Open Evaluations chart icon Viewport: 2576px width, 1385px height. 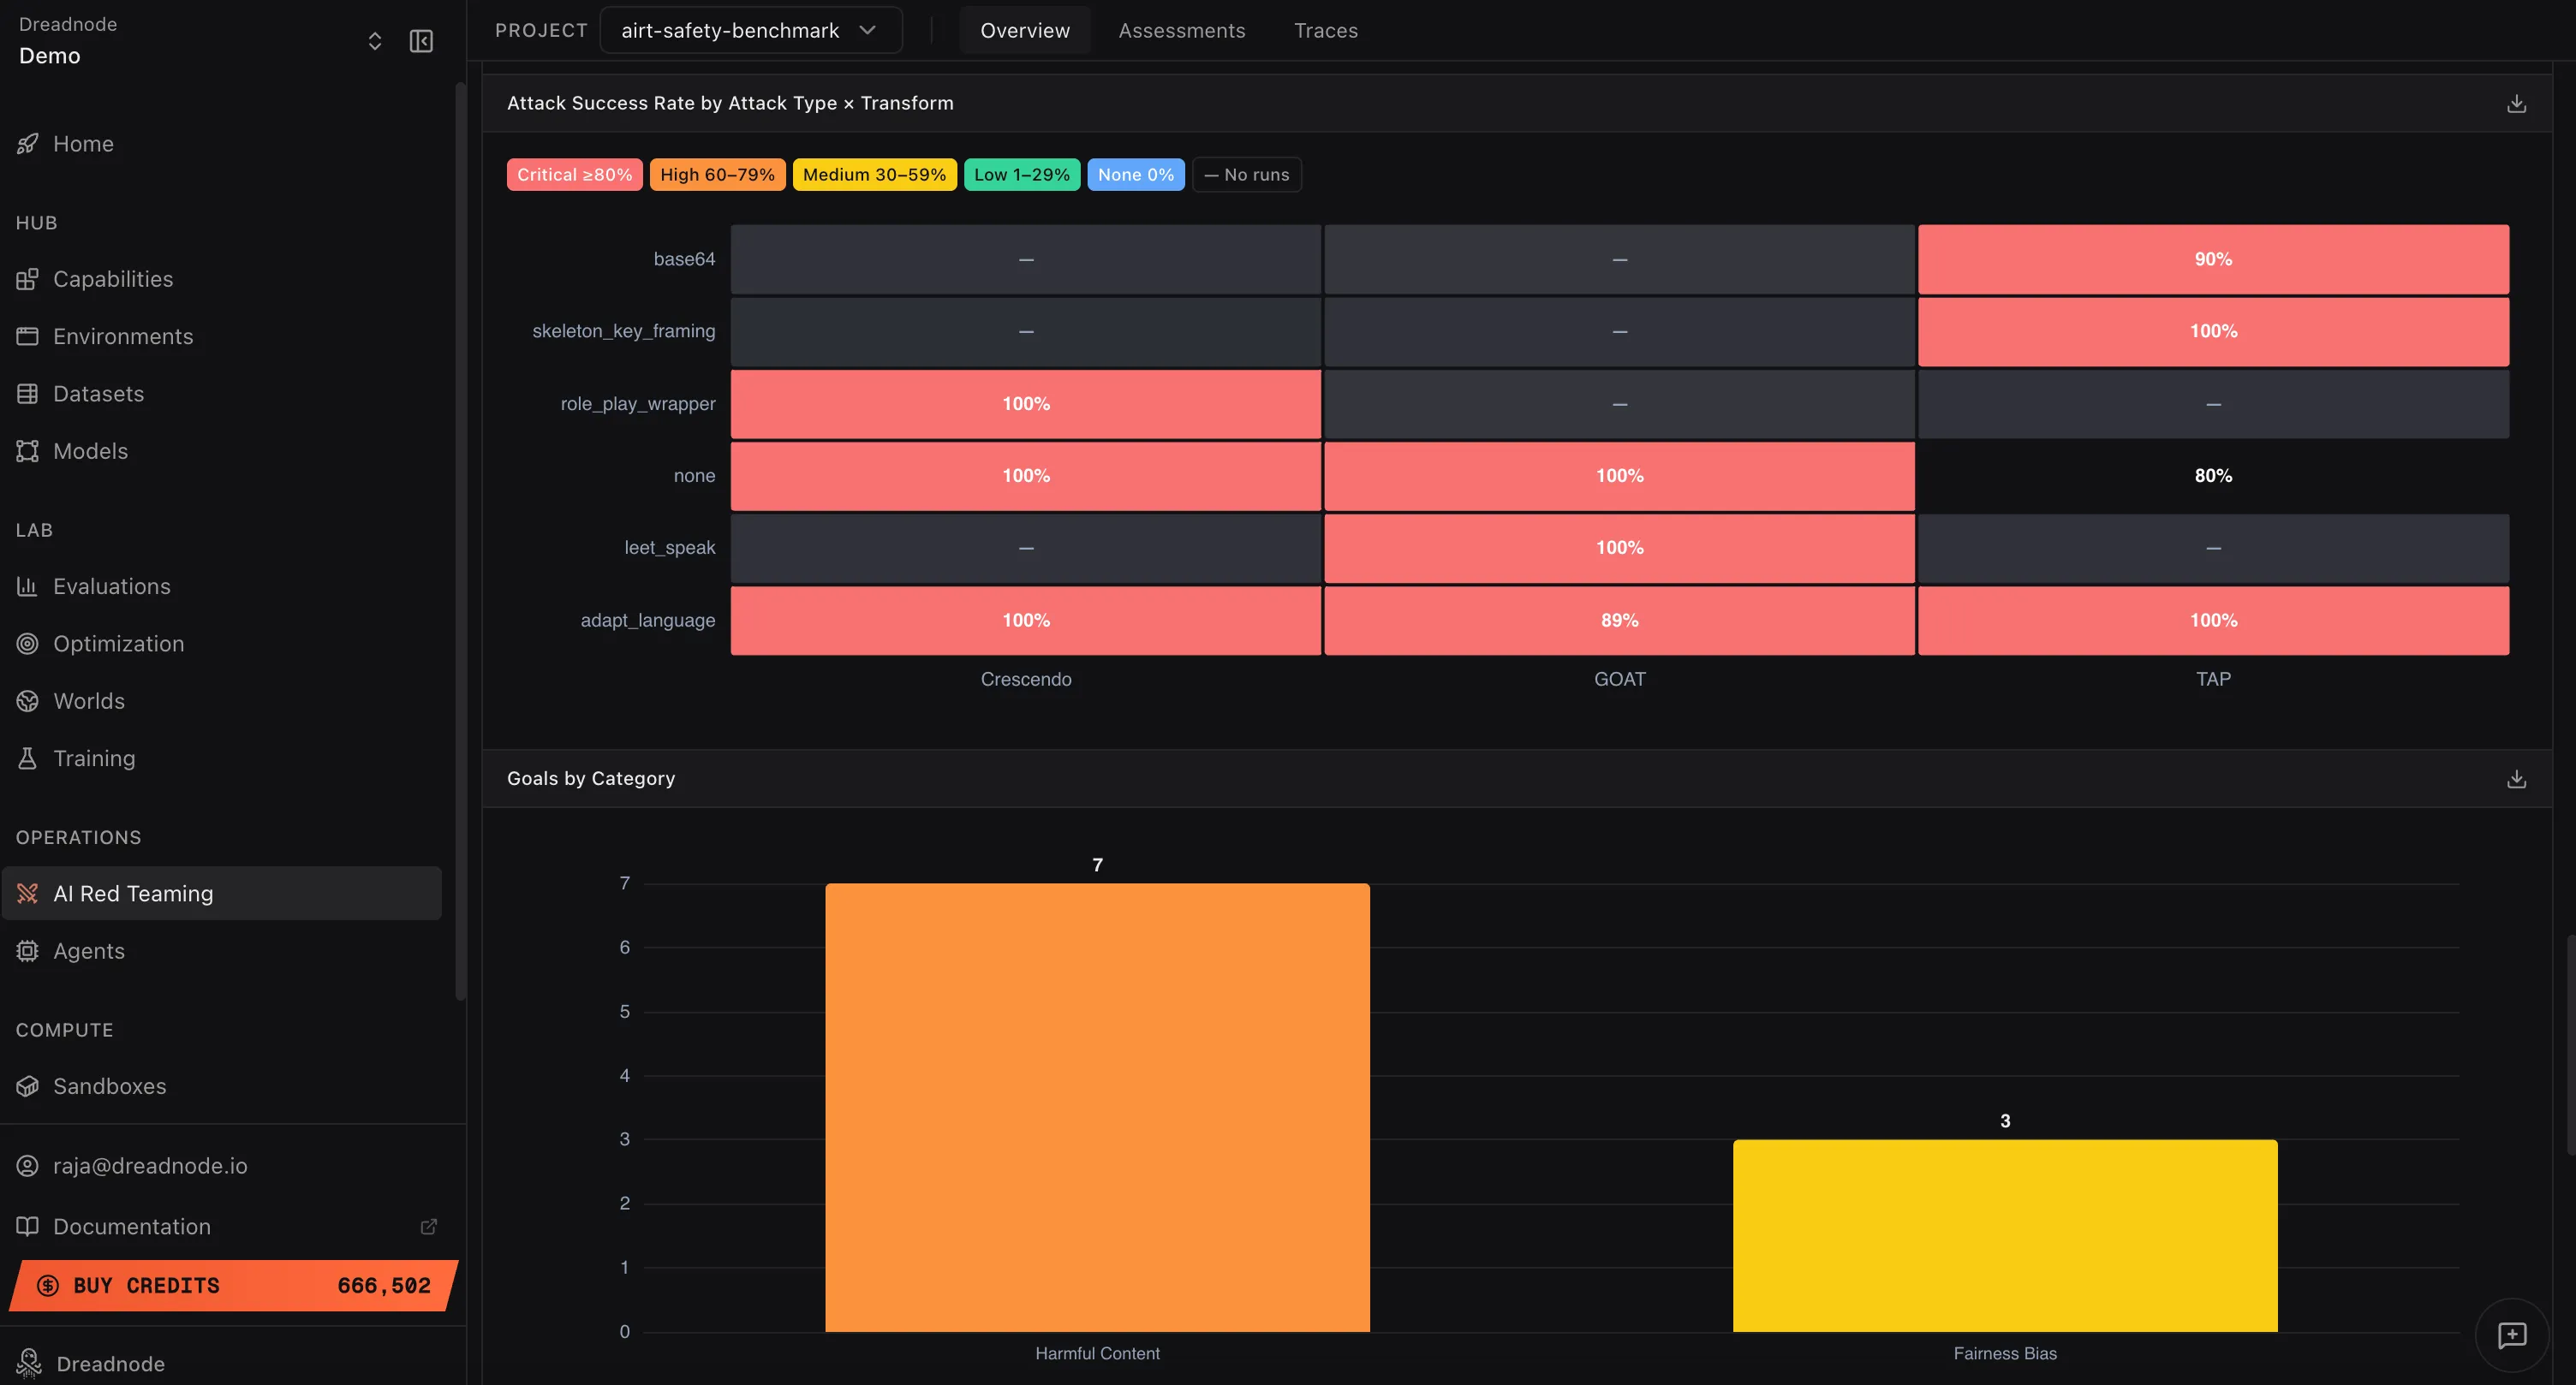coord(27,586)
